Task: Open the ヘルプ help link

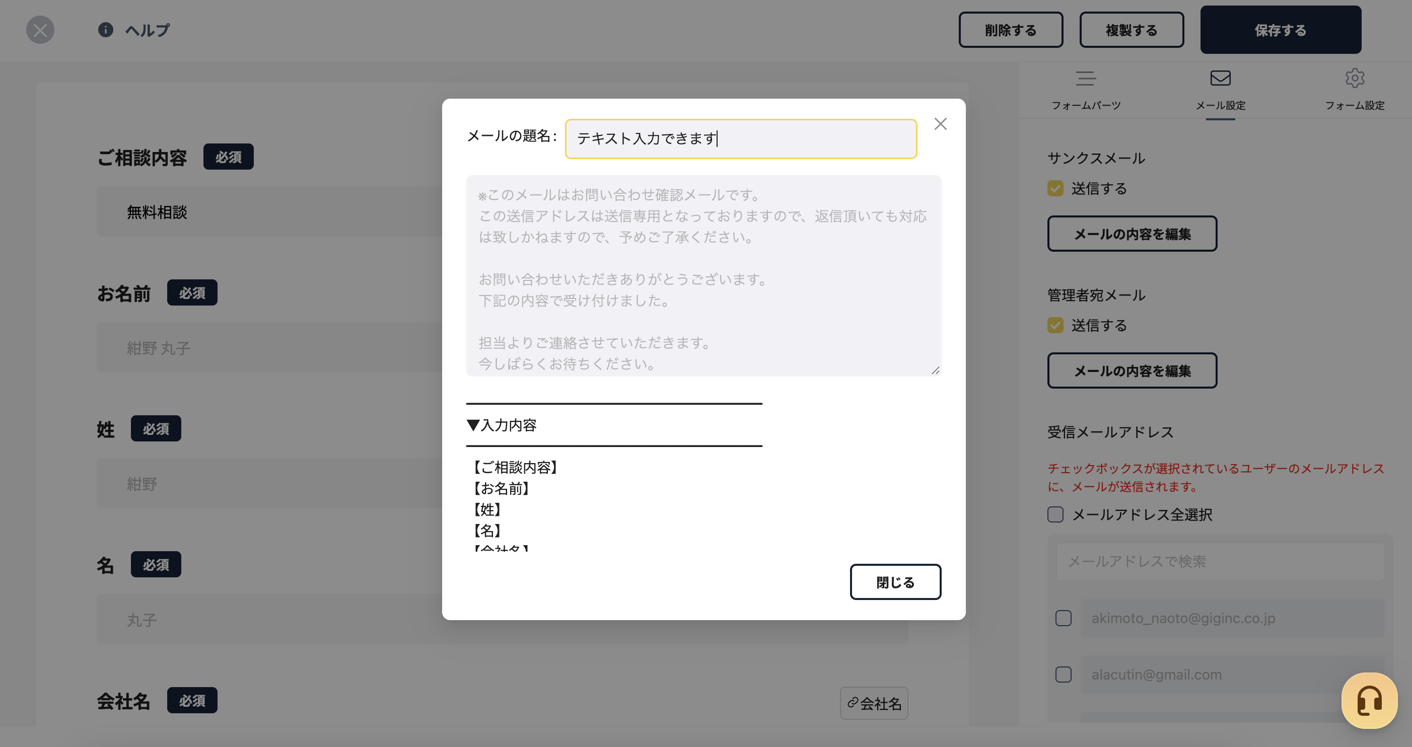Action: pyautogui.click(x=148, y=30)
